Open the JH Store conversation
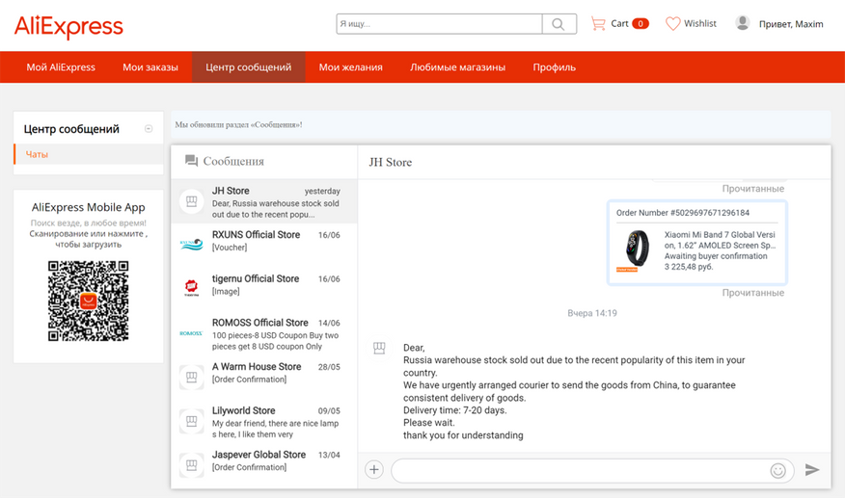 [x=264, y=201]
